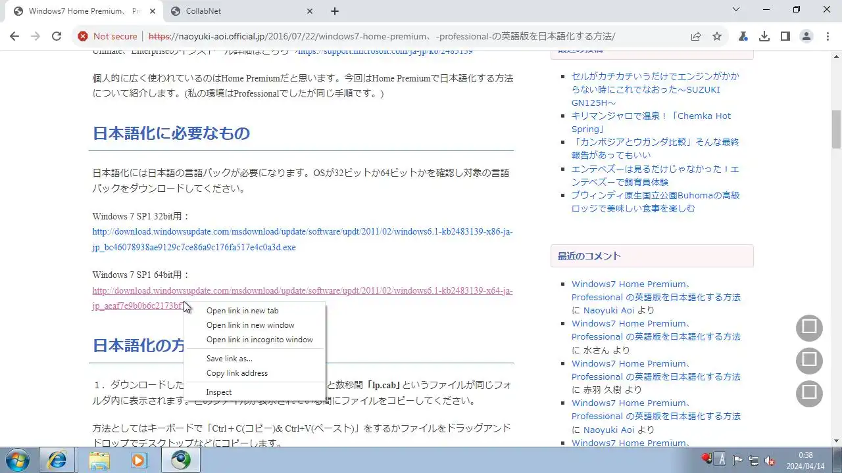Share this page using the share icon

pyautogui.click(x=696, y=37)
